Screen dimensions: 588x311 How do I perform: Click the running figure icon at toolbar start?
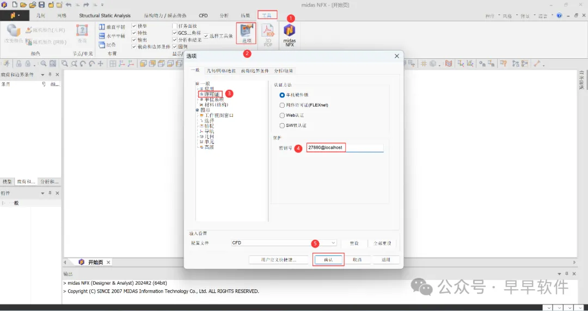(x=6, y=64)
